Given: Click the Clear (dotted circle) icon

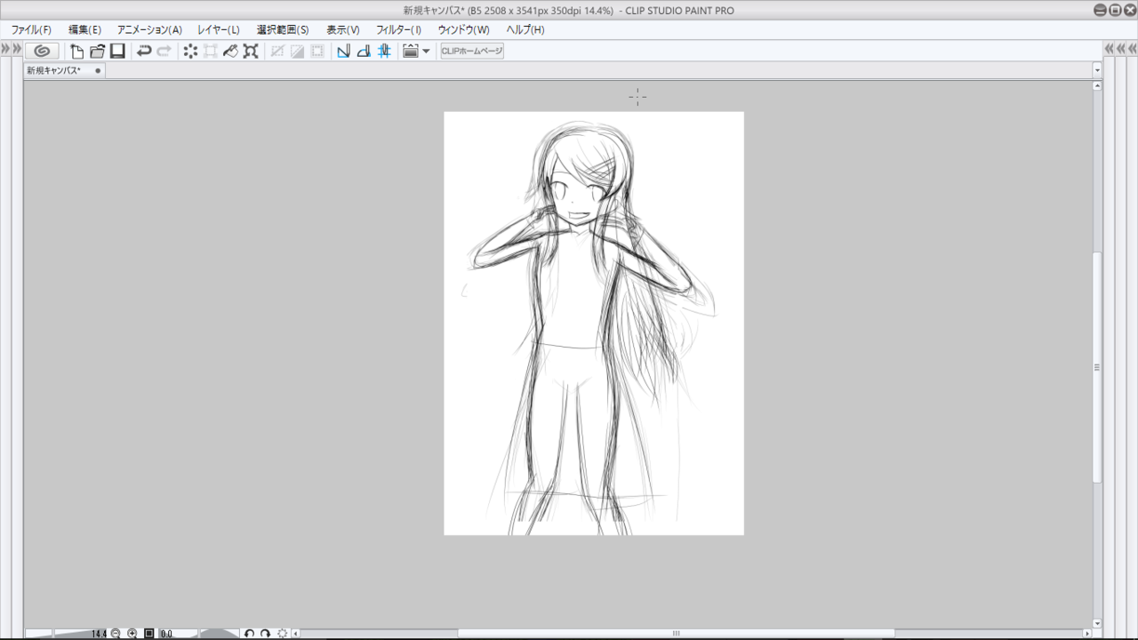Looking at the screenshot, I should coord(190,52).
